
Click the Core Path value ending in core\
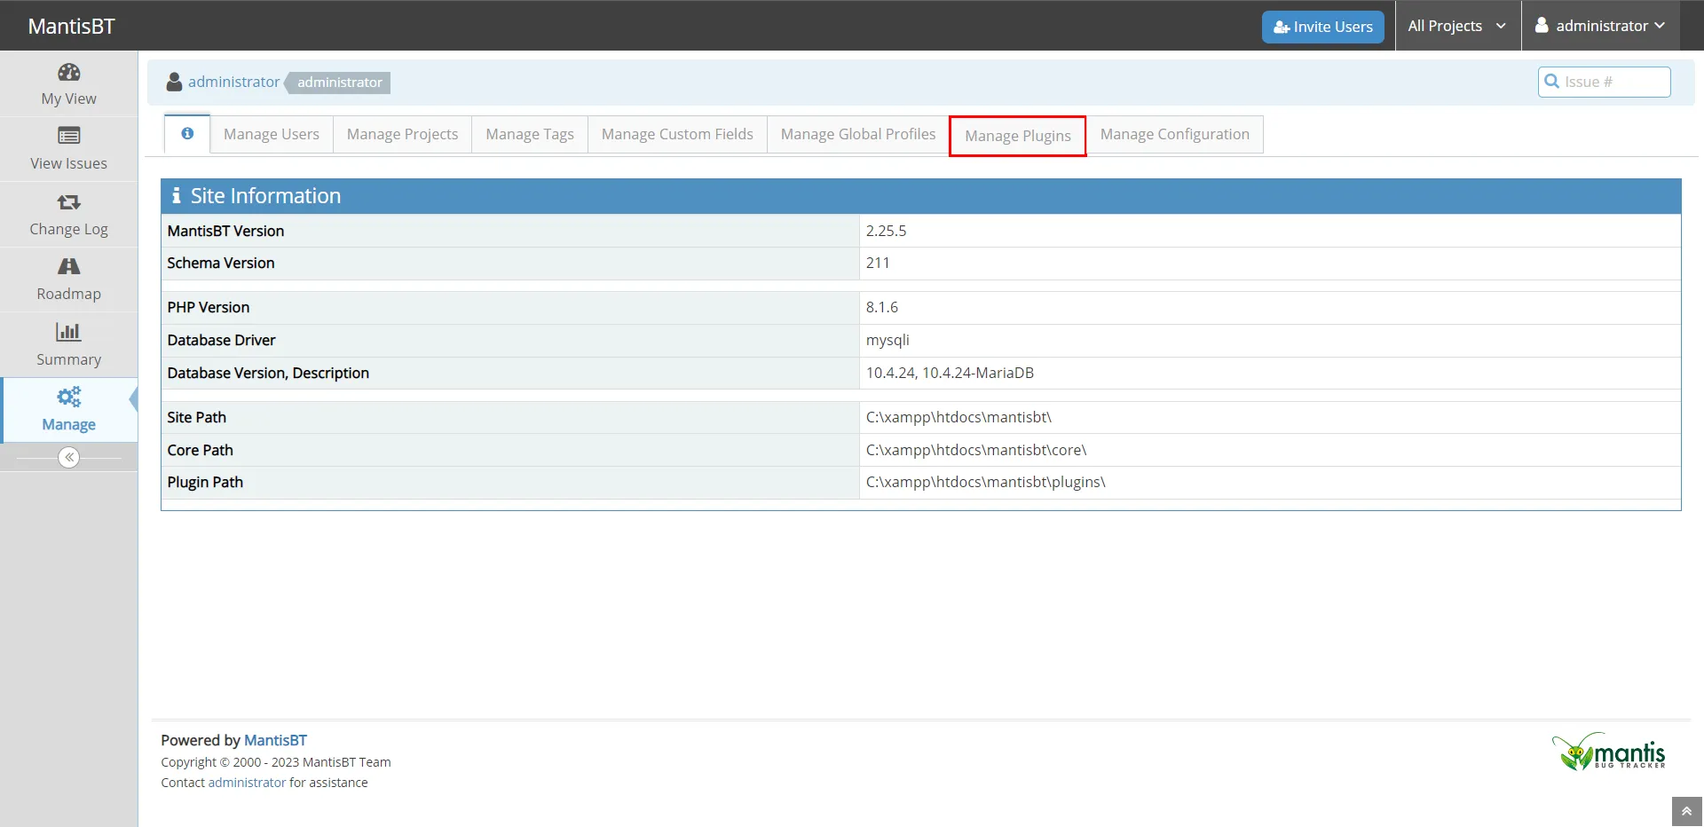[x=976, y=450]
